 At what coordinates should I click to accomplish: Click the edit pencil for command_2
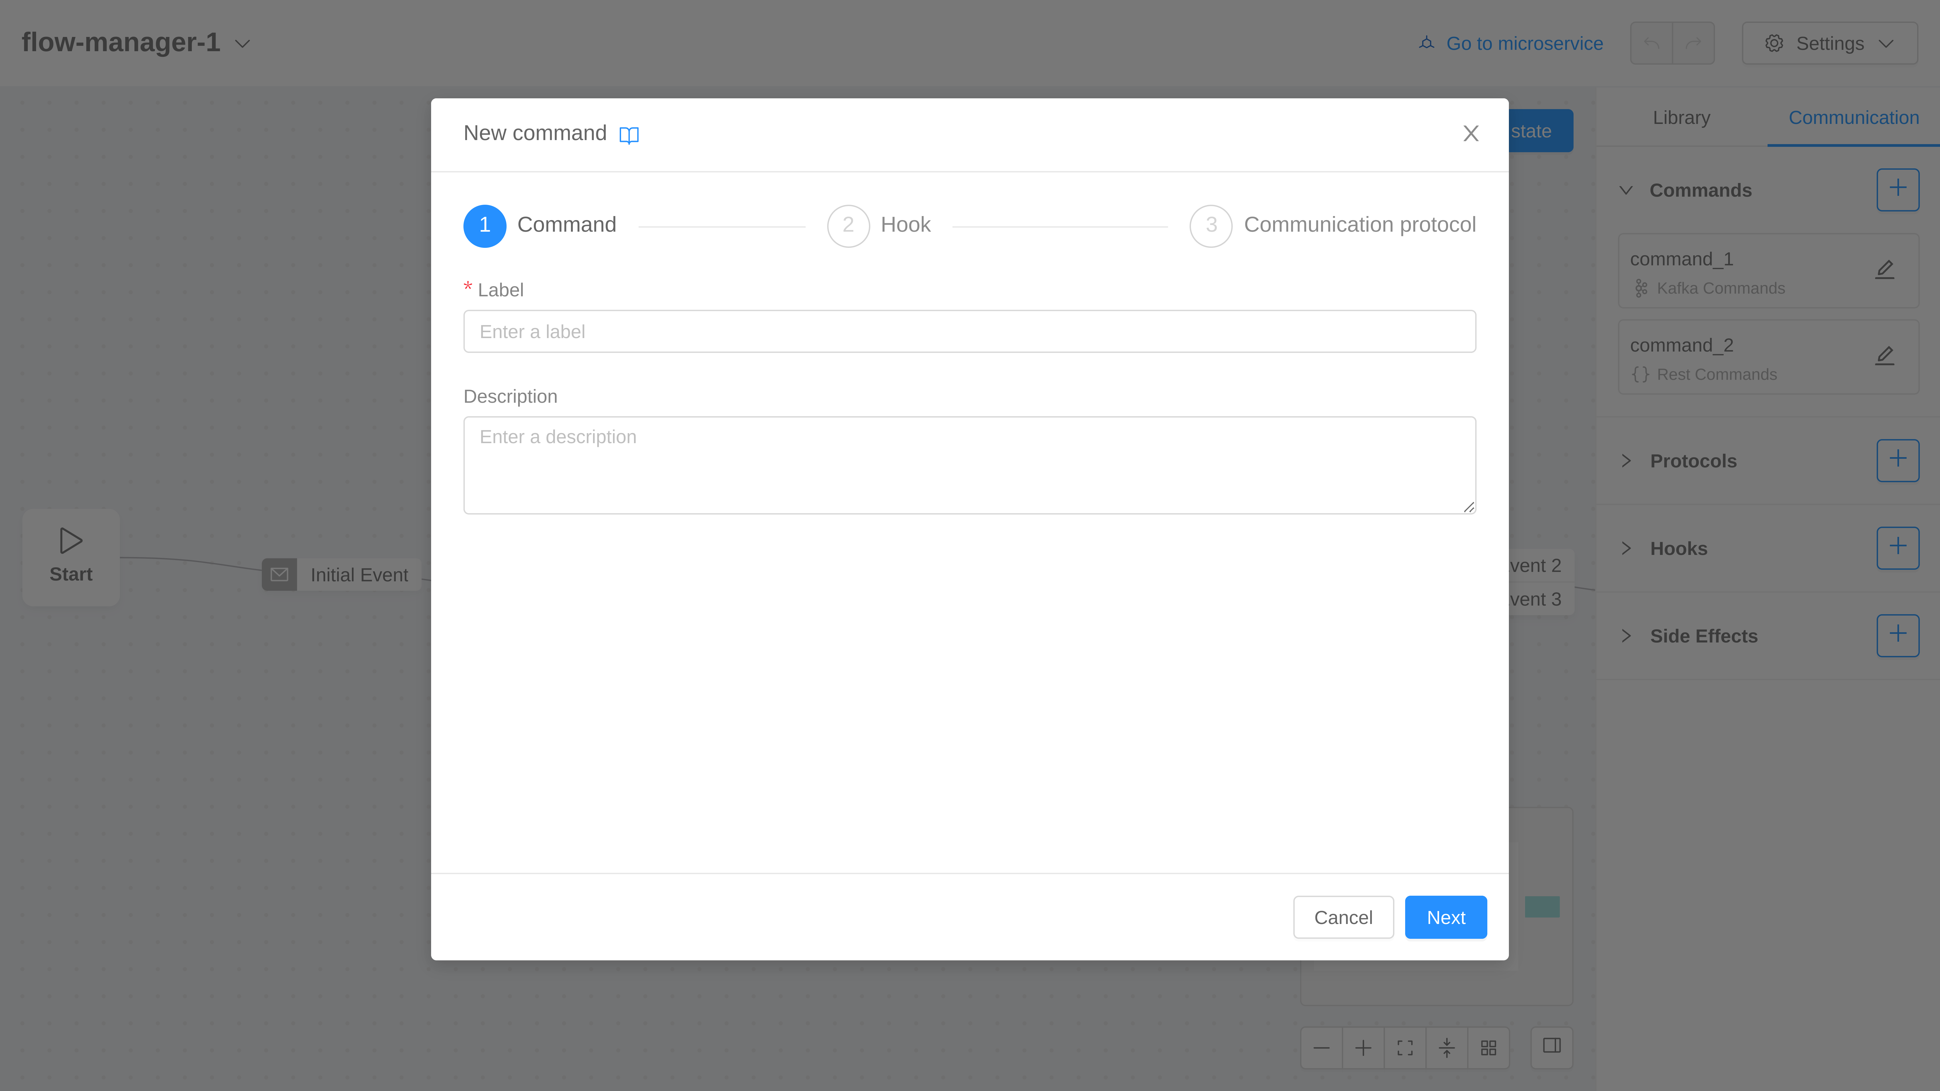pyautogui.click(x=1884, y=355)
